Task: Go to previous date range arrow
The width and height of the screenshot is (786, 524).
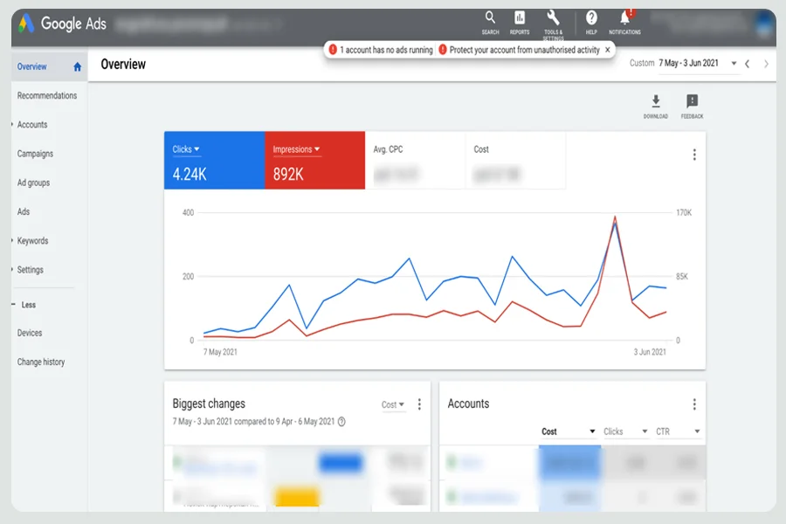Action: pos(747,64)
